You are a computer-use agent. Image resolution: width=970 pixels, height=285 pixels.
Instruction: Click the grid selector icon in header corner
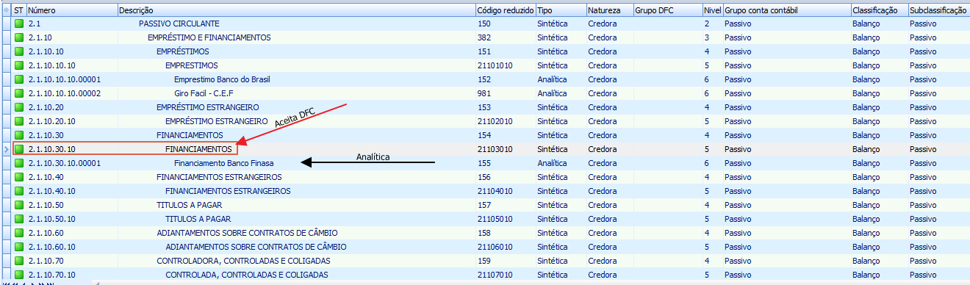6,10
